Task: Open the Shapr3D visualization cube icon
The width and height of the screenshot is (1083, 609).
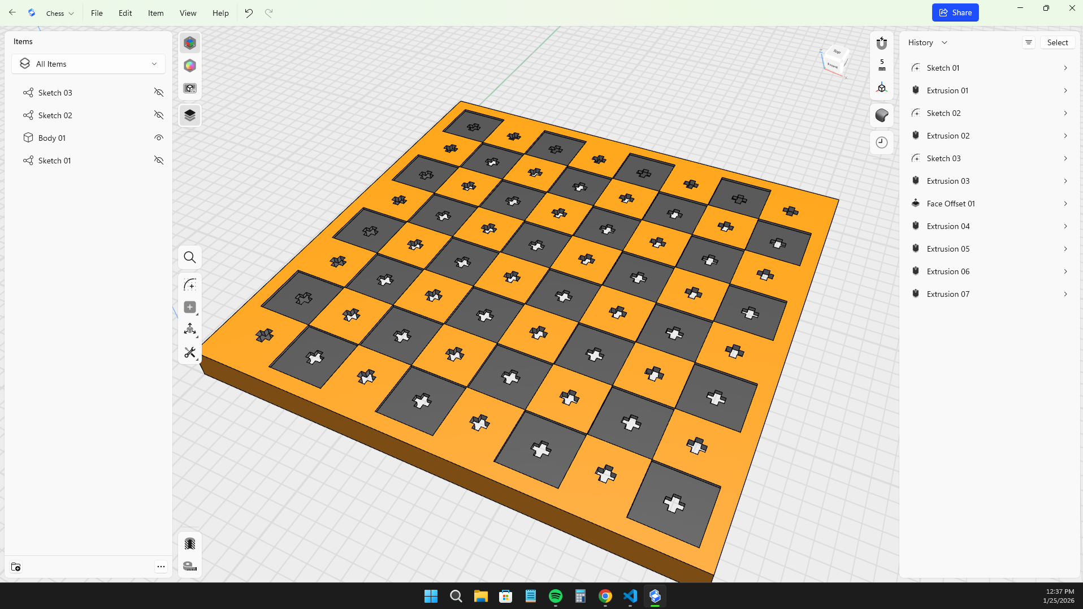Action: 190,43
